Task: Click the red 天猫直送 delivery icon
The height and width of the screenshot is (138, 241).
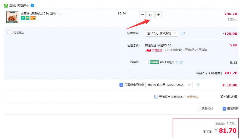Action: tap(154, 50)
